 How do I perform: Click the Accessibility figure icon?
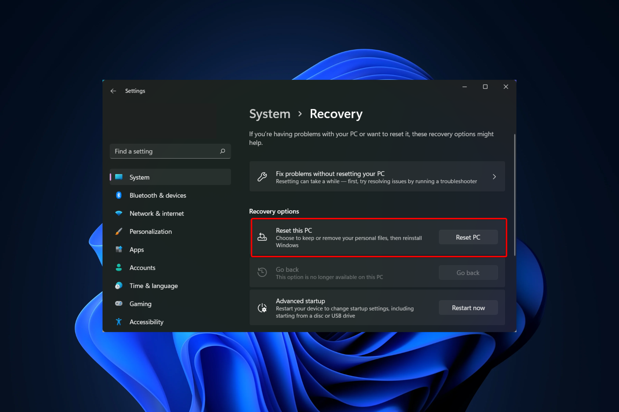(119, 322)
